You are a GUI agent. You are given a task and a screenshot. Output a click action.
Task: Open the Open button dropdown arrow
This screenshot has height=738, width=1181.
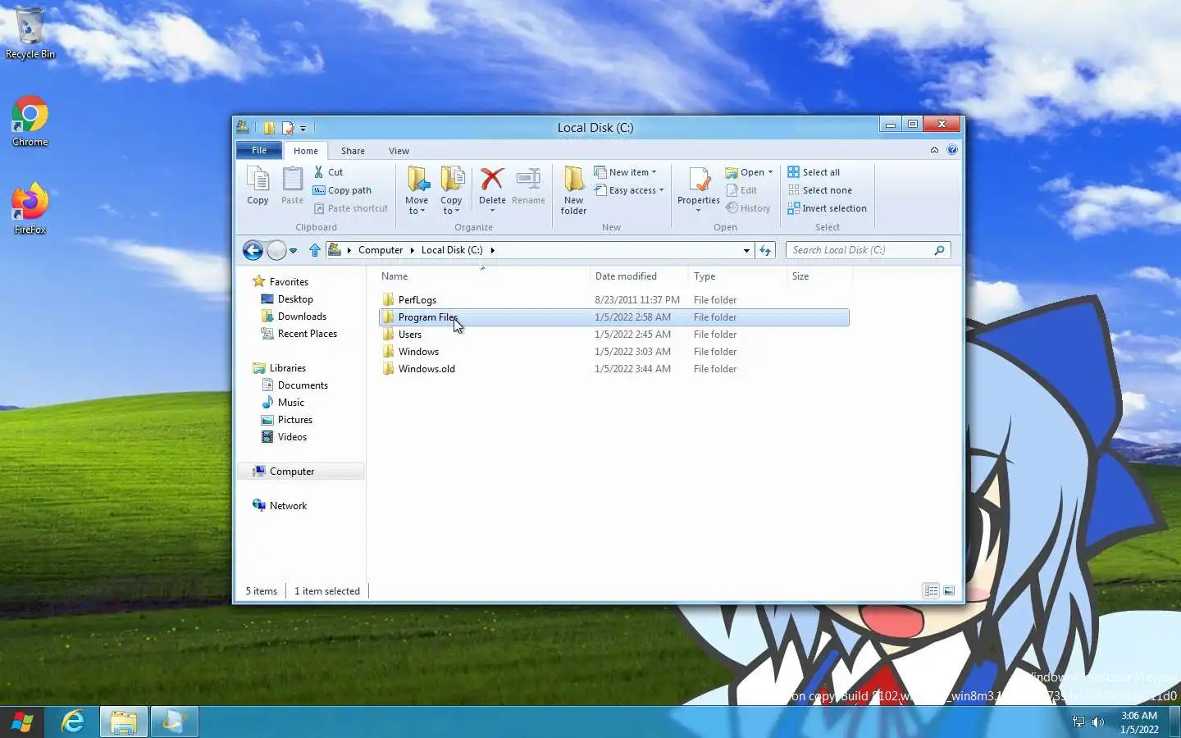point(770,172)
